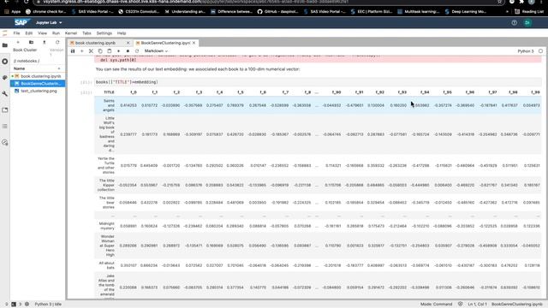Open the Tabs menu
This screenshot has height=308, width=548.
click(86, 33)
